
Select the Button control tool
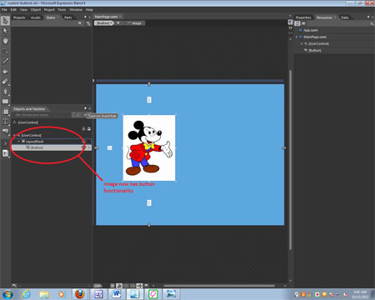5,131
